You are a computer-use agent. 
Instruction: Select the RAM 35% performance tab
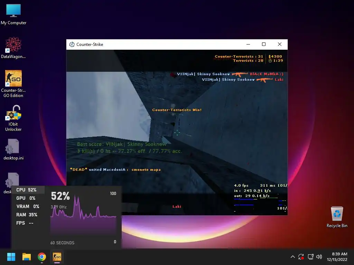pos(28,215)
